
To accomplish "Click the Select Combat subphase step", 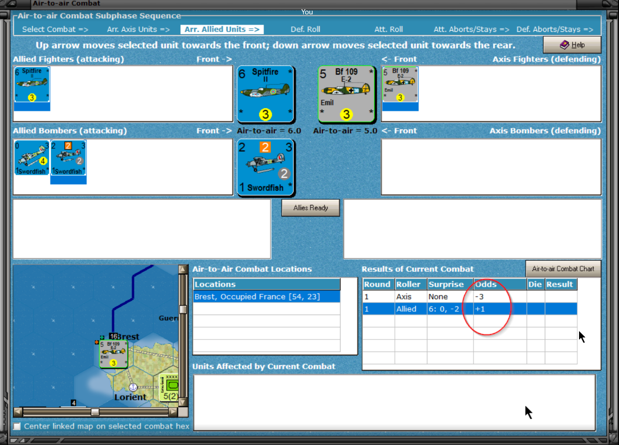I will click(x=55, y=29).
